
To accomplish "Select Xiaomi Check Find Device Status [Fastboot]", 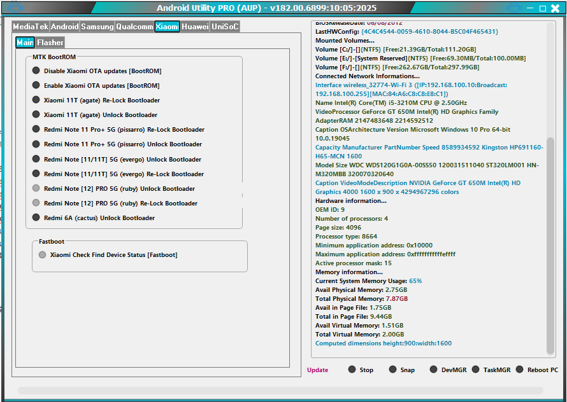I will coord(108,254).
